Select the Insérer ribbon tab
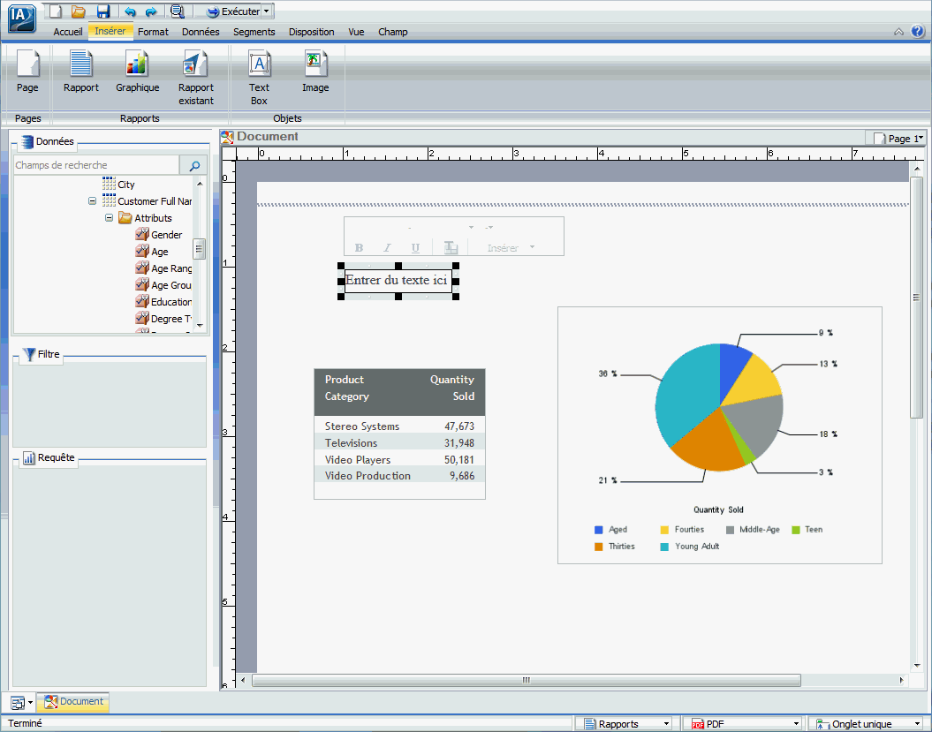932x732 pixels. 110,31
